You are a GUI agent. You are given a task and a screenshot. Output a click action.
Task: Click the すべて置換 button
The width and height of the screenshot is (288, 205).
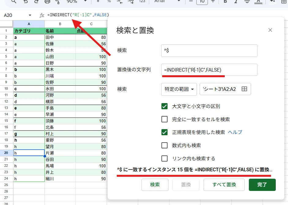224,184
